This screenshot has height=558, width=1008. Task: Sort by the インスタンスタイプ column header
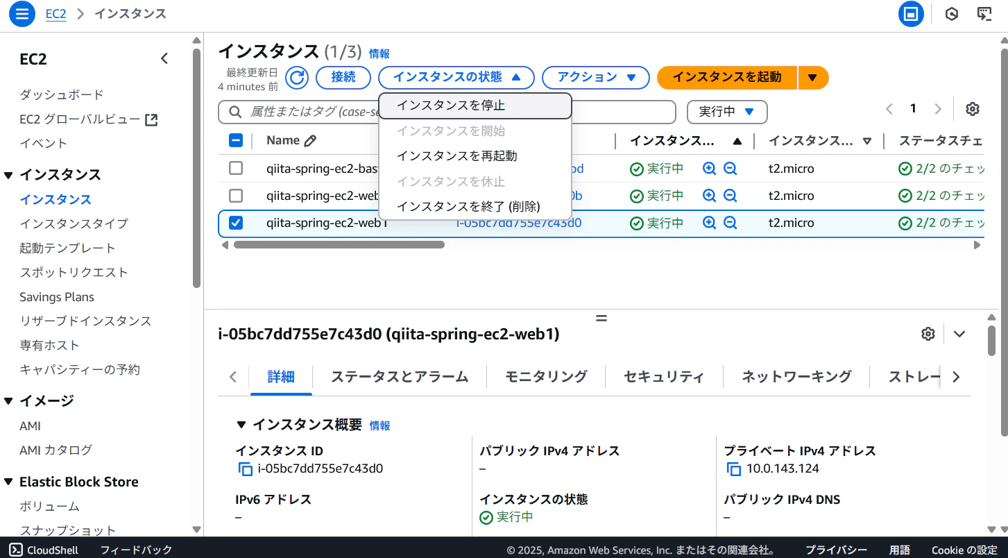tap(819, 141)
